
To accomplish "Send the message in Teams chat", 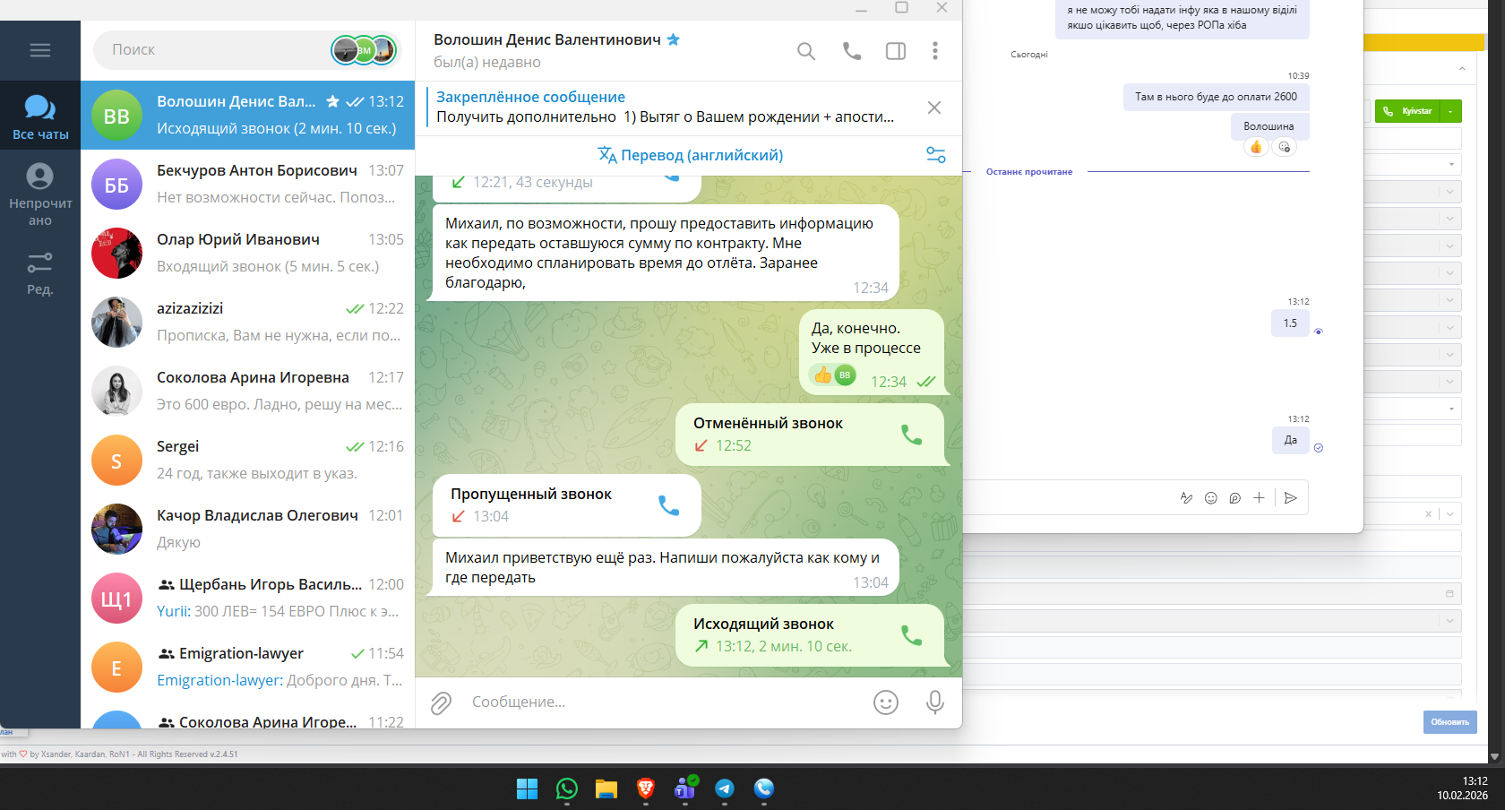I will pos(1291,498).
